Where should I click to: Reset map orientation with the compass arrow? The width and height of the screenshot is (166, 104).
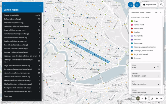click(152, 98)
